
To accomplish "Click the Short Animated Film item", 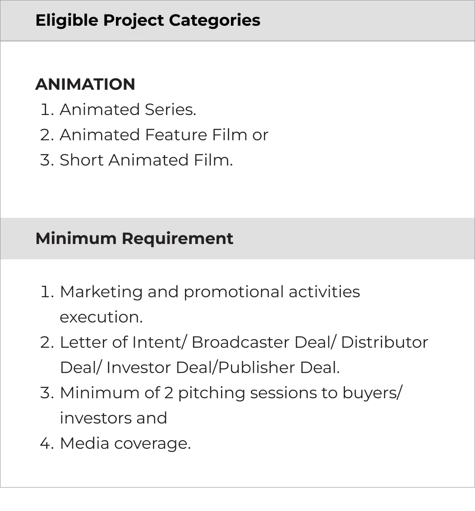I will pos(147,160).
